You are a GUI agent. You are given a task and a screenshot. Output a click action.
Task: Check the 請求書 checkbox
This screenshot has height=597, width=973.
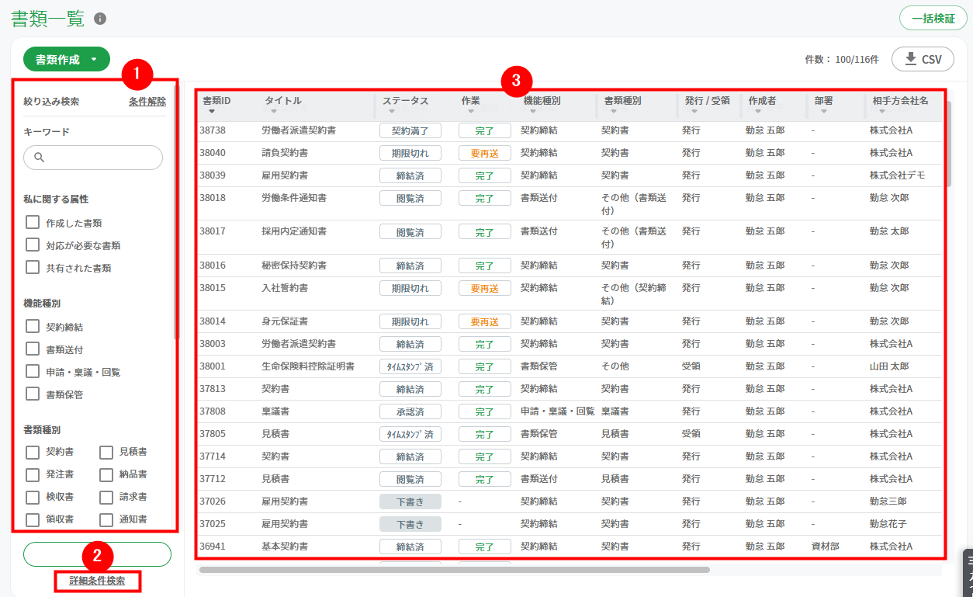[106, 497]
